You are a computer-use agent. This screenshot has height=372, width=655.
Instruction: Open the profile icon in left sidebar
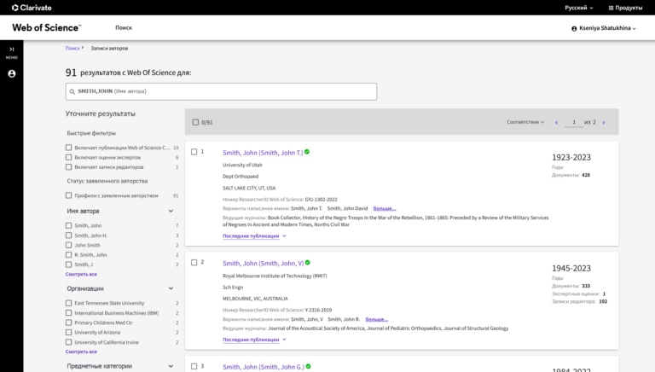point(12,73)
